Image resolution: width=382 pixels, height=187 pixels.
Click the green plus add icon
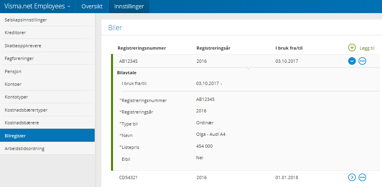coord(352,48)
